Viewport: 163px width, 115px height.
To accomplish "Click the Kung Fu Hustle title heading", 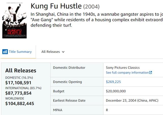I will point(56,6).
